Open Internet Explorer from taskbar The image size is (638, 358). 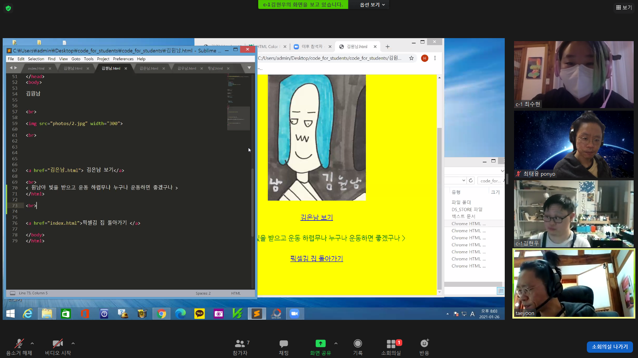pos(28,314)
